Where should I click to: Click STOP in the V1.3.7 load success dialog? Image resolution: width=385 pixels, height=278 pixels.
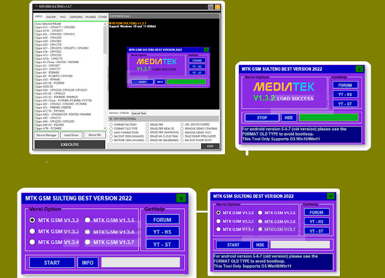click(143, 82)
